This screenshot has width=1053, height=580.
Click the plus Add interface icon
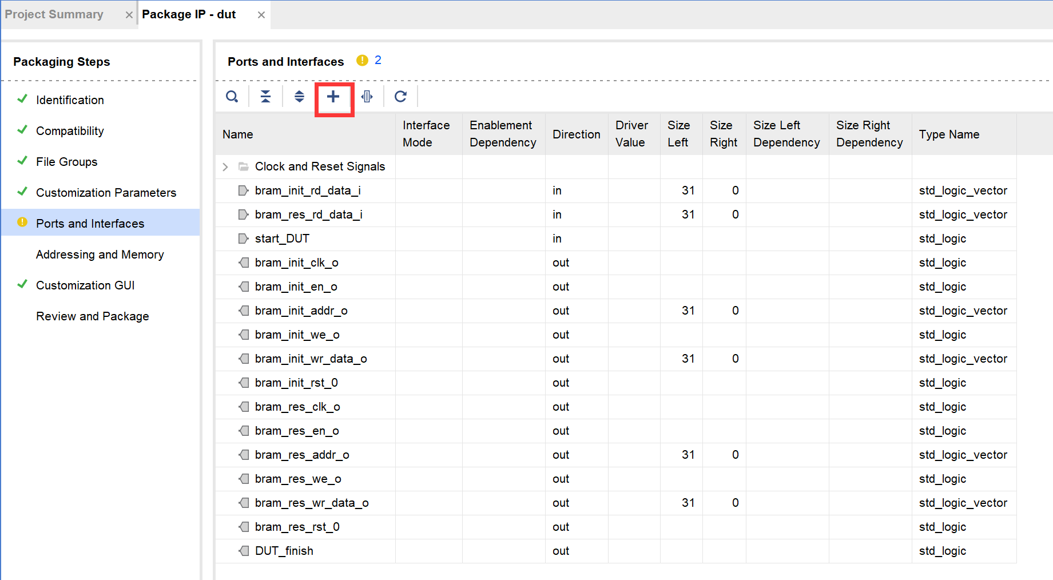[333, 97]
